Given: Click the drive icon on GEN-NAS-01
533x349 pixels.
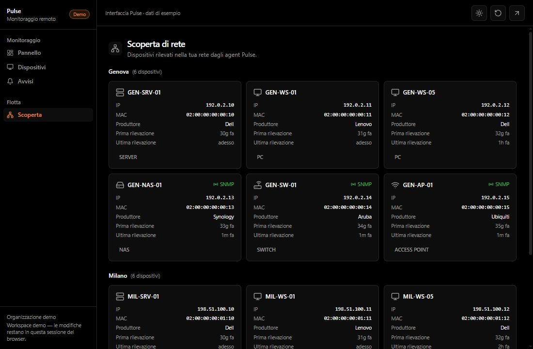Looking at the screenshot, I should [x=120, y=185].
